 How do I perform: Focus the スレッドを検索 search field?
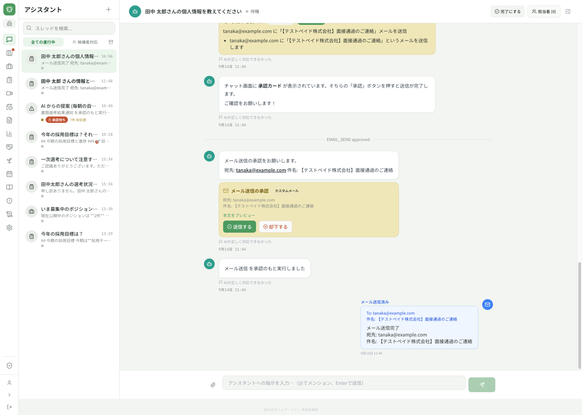pos(69,28)
